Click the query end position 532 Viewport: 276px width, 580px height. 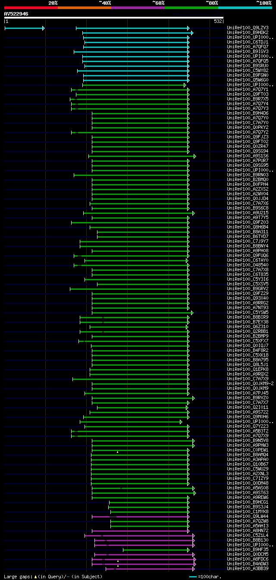tap(218, 21)
